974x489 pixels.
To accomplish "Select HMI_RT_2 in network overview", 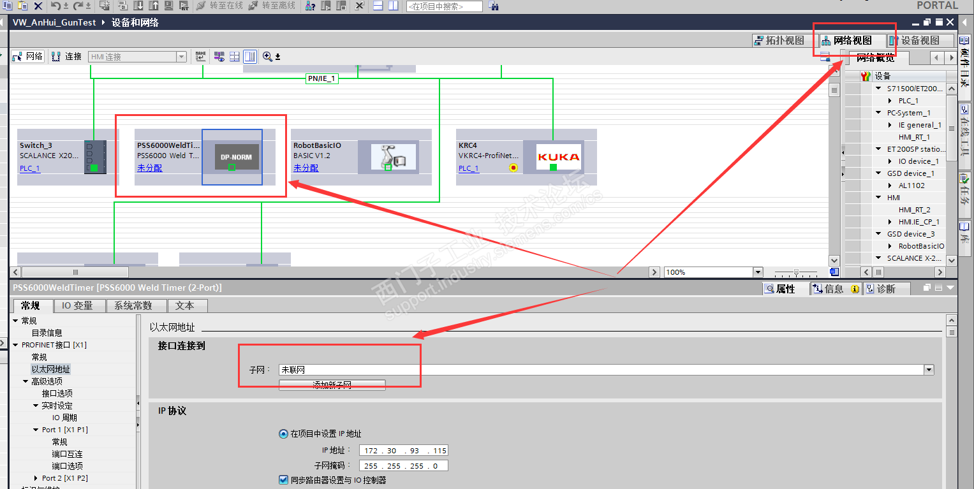I will 914,210.
